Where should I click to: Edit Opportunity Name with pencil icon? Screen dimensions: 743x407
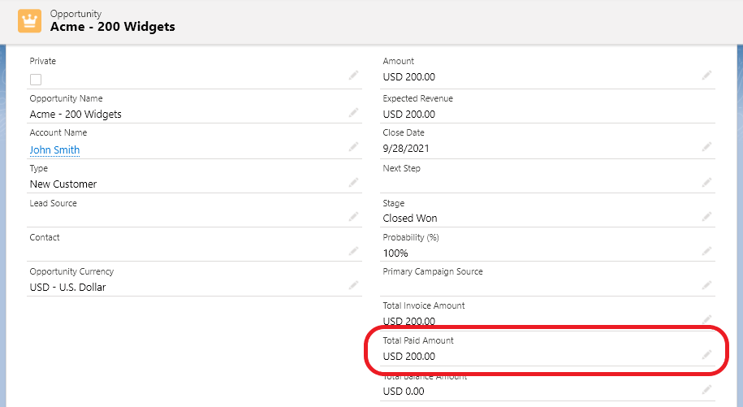coord(353,113)
